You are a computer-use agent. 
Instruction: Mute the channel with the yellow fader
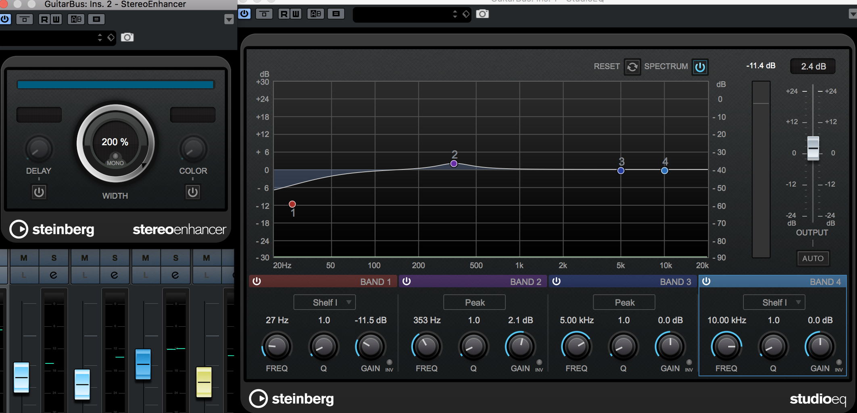[x=206, y=258]
